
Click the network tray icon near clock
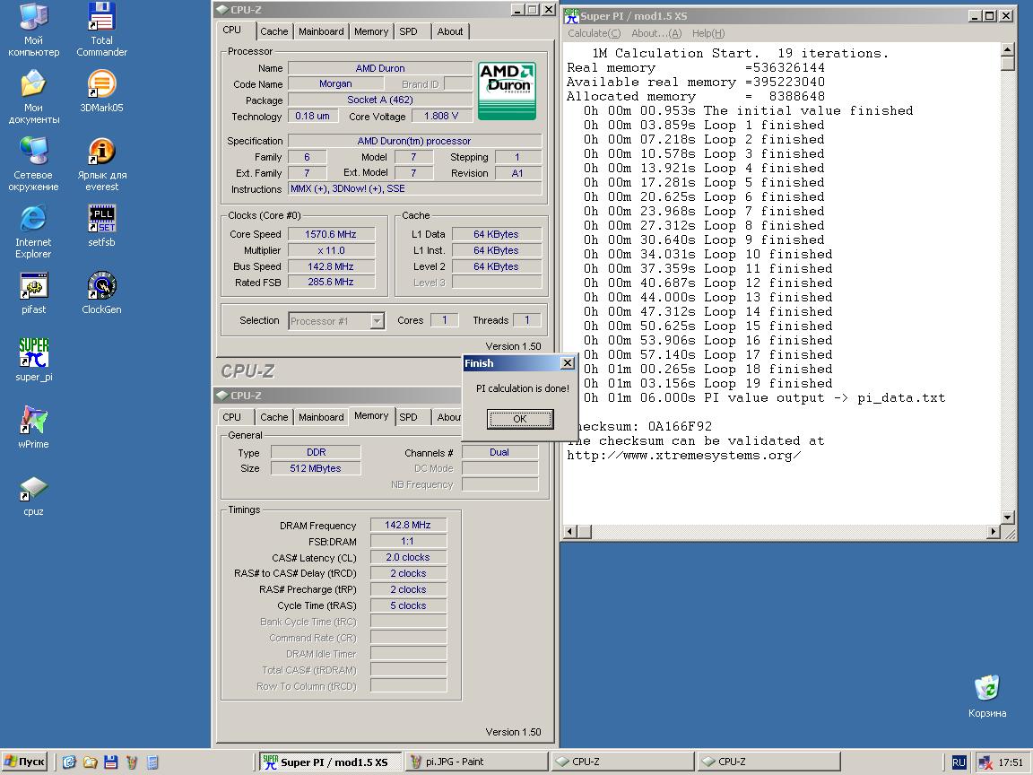tap(985, 762)
